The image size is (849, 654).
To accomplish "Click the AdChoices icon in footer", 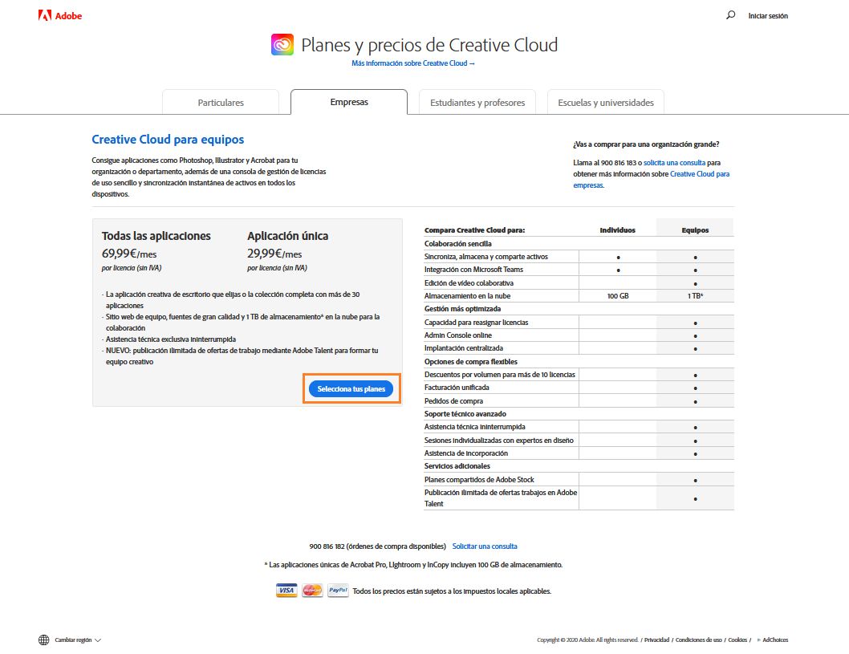I will [x=759, y=640].
